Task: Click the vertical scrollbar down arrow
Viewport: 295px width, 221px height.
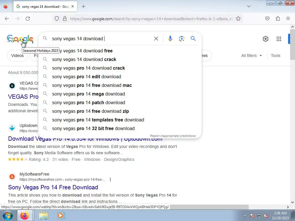Action: [x=292, y=202]
